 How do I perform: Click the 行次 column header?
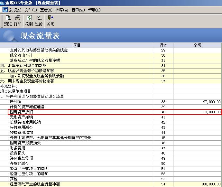163,45
